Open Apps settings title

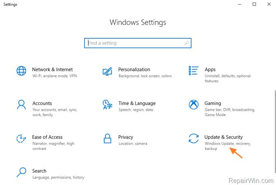pos(210,70)
